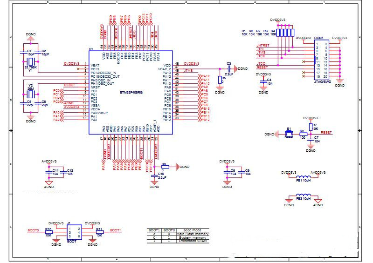Click the JTCK net label beside CON1
The image size is (373, 263).
coord(261,56)
